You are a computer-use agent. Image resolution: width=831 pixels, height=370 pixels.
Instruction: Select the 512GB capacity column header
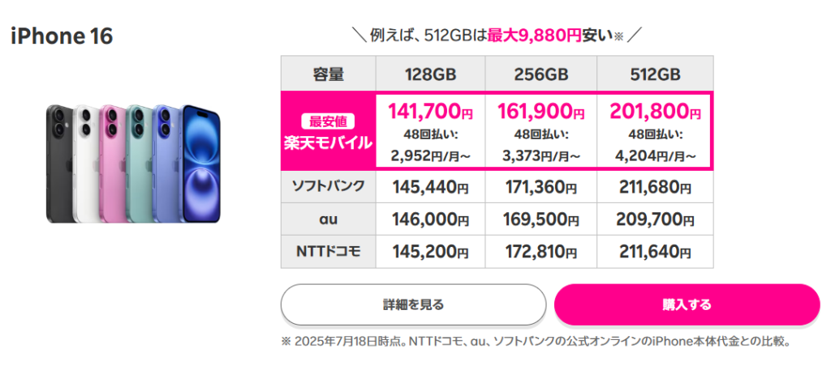point(655,74)
